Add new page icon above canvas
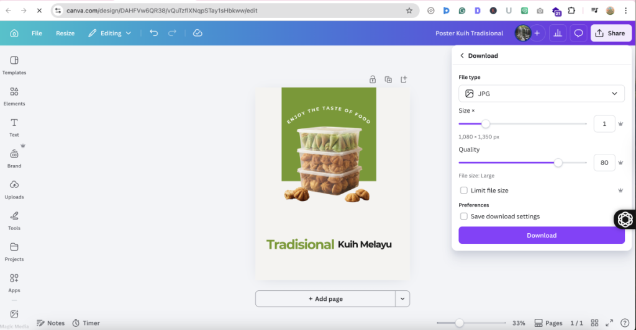 (x=404, y=79)
